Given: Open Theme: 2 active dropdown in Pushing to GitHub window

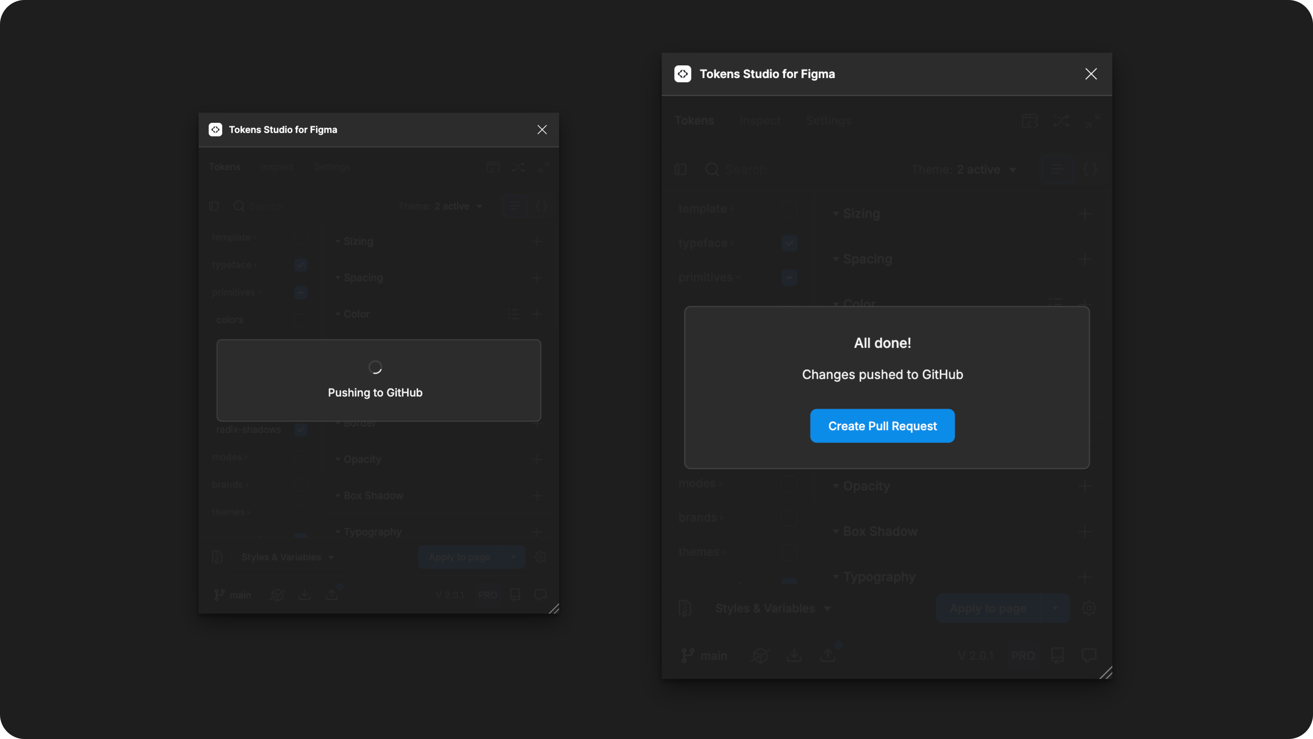Looking at the screenshot, I should coord(440,206).
